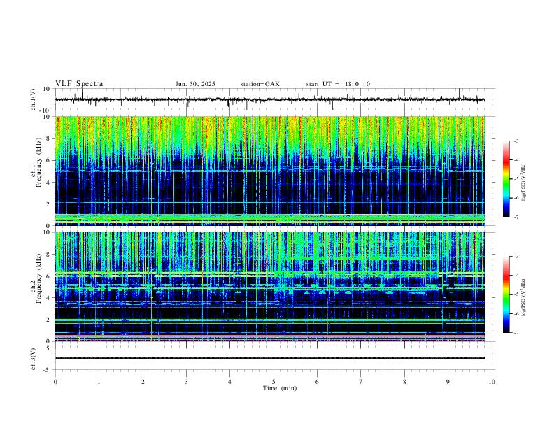Screen dimensions: 554x428
Task: Click inside the ch.1 spectrogram panel
Action: click(269, 171)
